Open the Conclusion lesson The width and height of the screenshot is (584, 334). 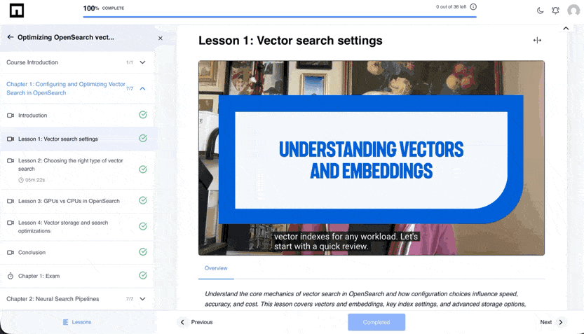[77, 252]
